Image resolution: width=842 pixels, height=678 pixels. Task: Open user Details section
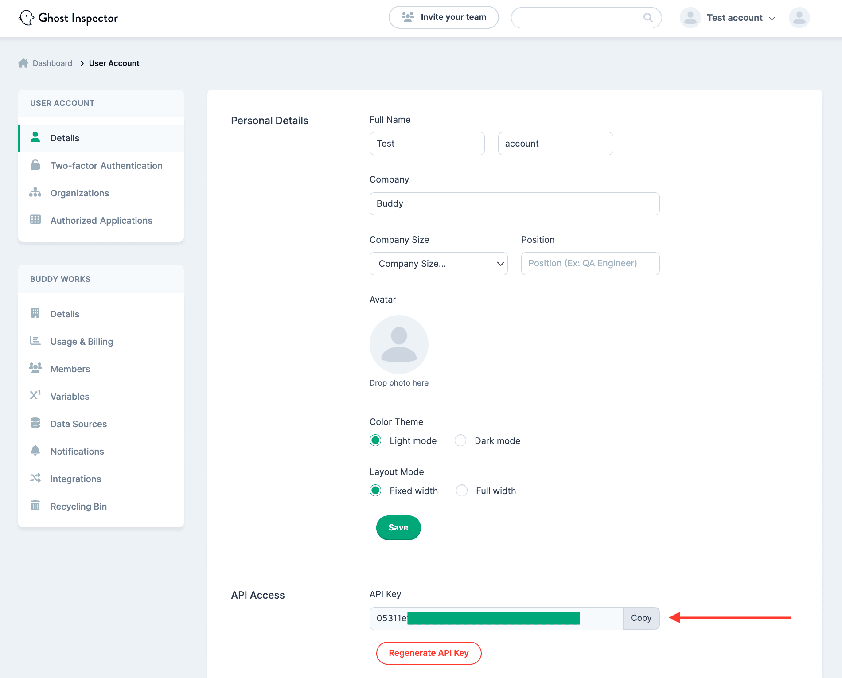click(x=101, y=138)
